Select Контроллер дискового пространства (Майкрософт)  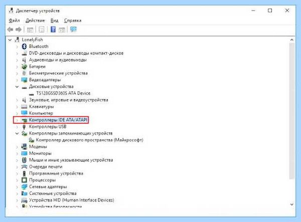(90, 140)
